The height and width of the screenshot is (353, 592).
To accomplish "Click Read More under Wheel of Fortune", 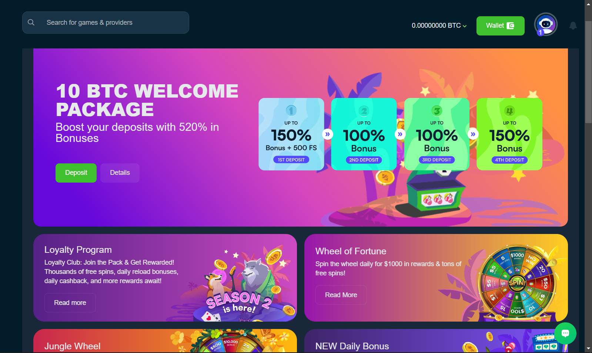I will point(341,295).
